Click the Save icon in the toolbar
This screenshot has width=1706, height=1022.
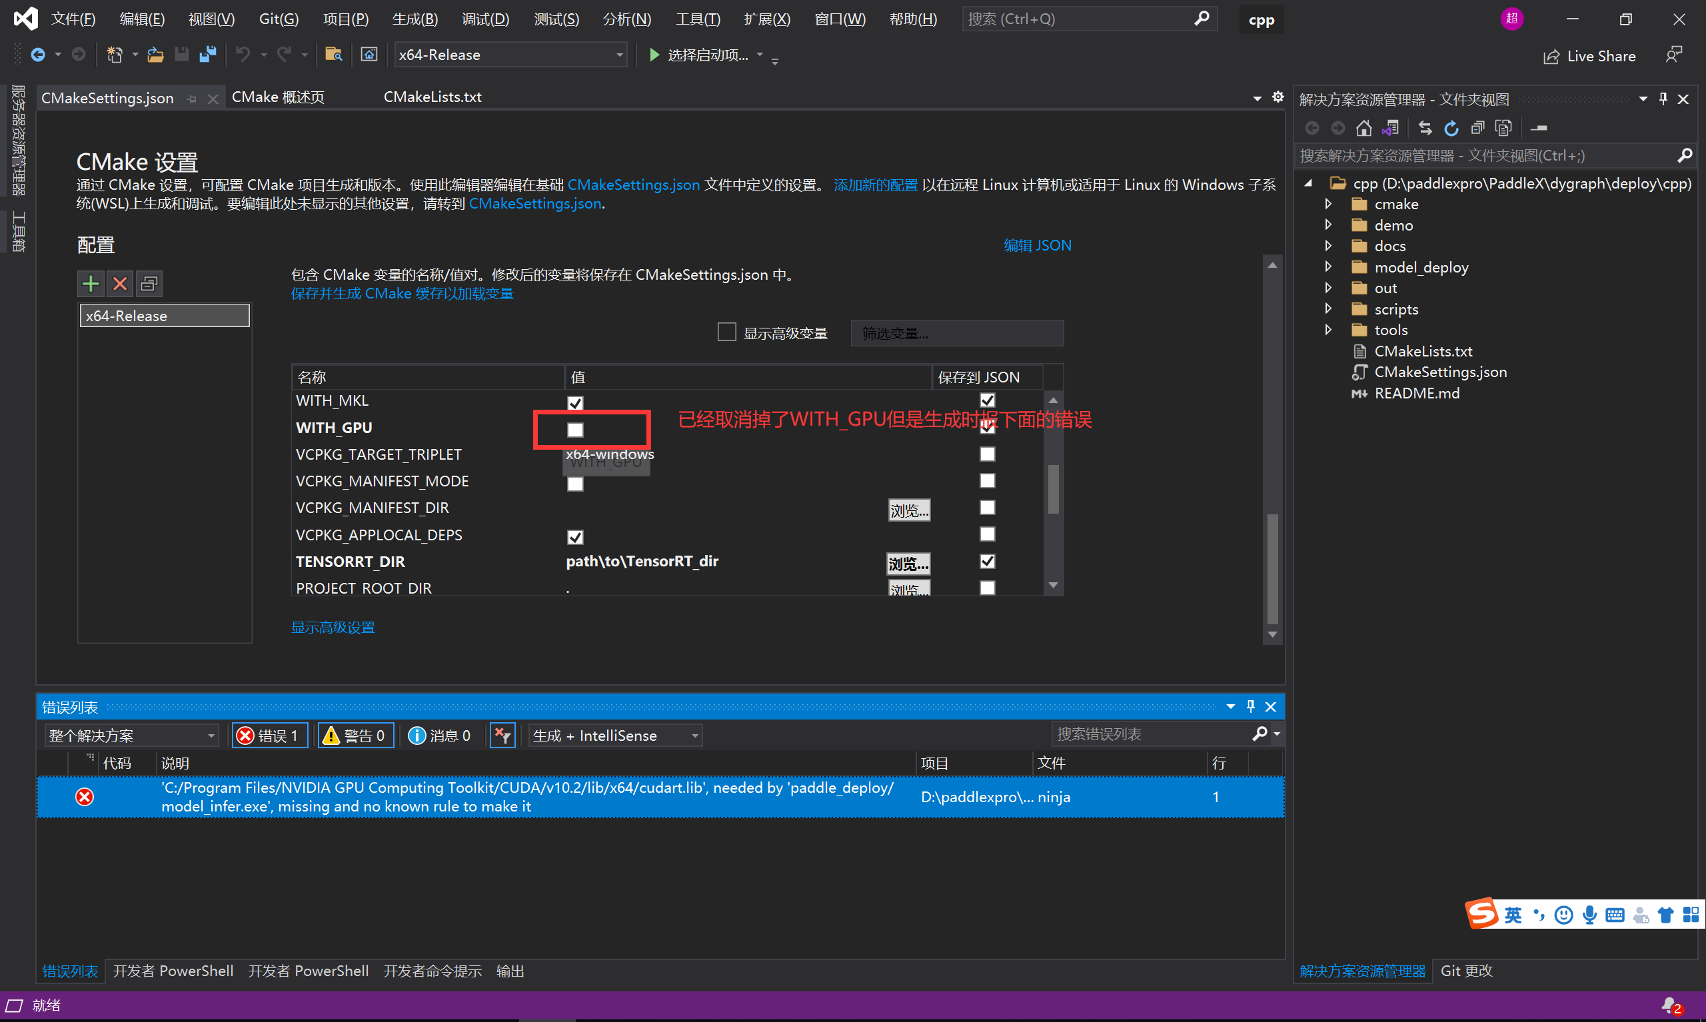click(x=181, y=55)
